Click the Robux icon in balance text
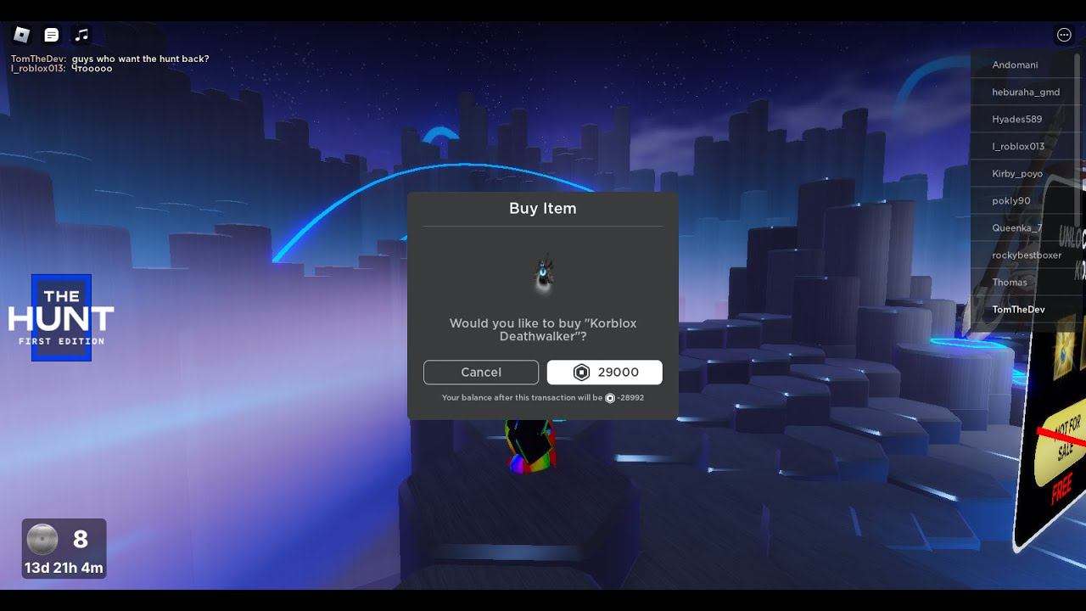 (610, 398)
